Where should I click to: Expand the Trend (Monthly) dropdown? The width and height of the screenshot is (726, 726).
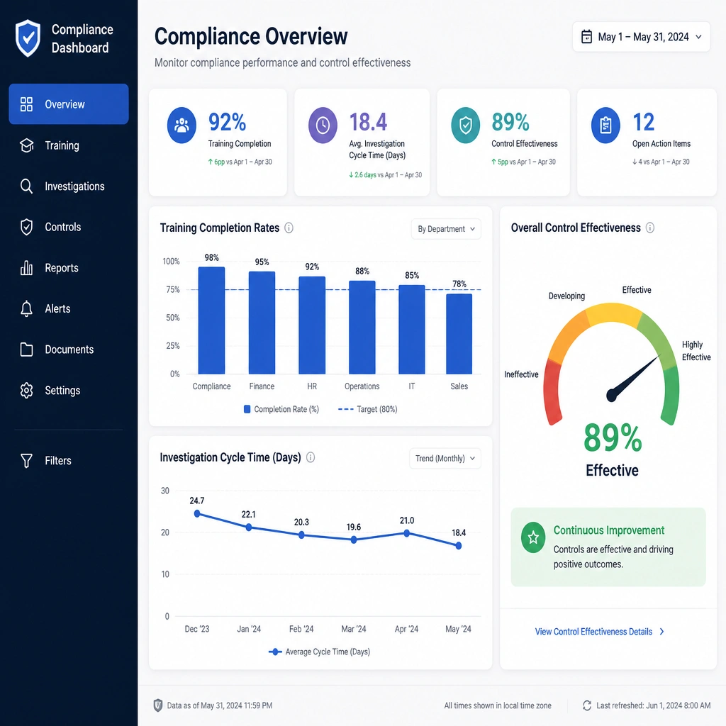pos(445,459)
